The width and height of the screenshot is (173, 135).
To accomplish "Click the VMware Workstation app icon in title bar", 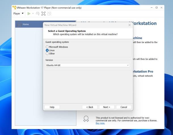I will (x=14, y=8).
